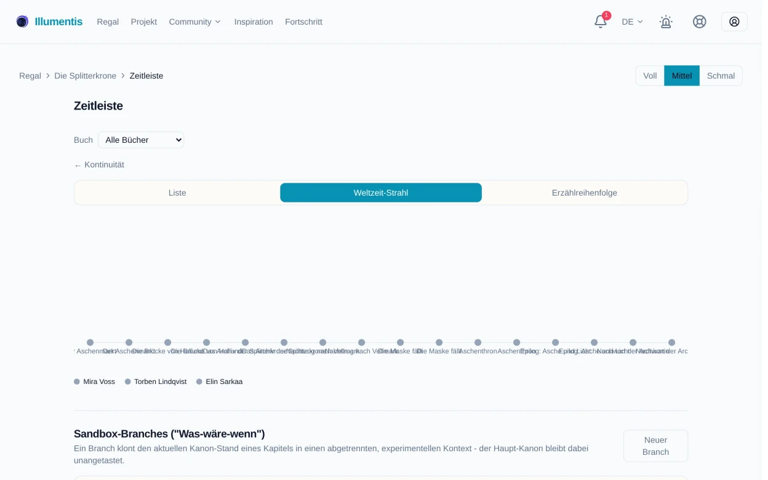Viewport: 768px width, 480px height.
Task: Click the Illumentis logo icon
Action: 22,22
